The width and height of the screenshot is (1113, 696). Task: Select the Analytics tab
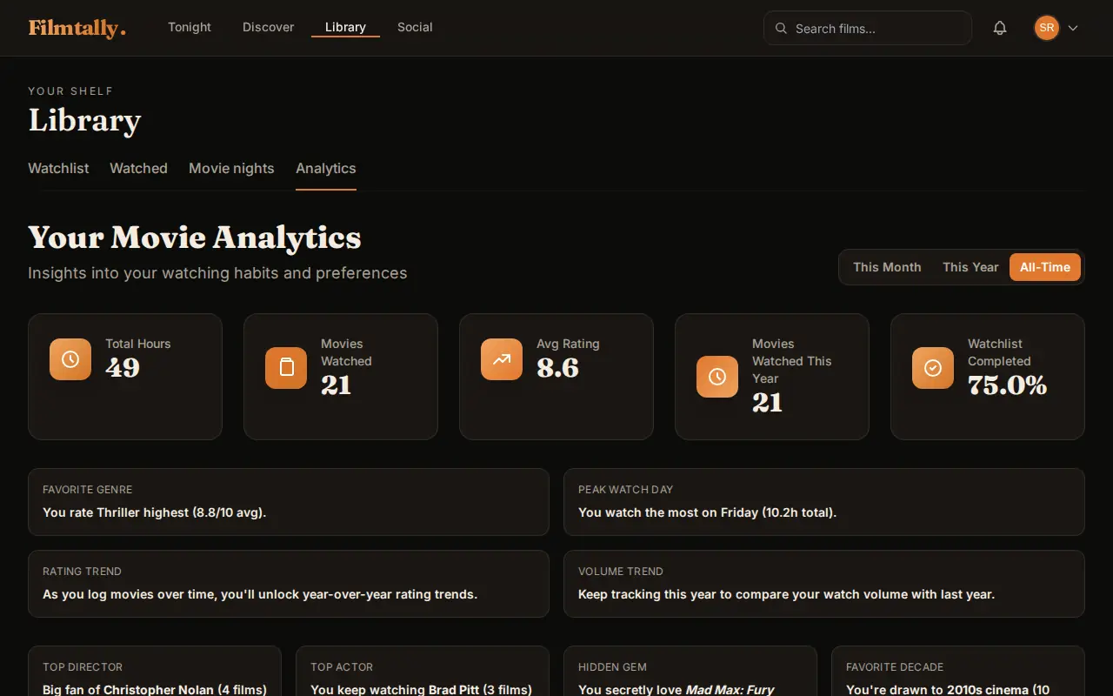pyautogui.click(x=326, y=168)
